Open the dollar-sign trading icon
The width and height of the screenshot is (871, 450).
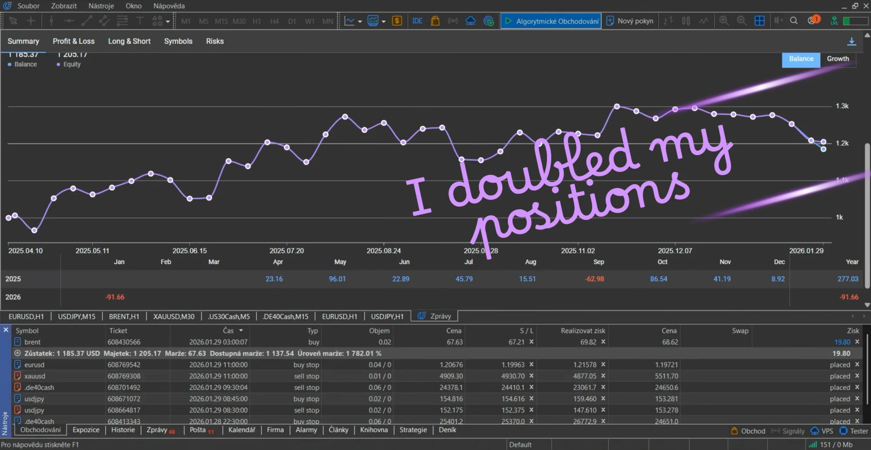click(x=397, y=21)
